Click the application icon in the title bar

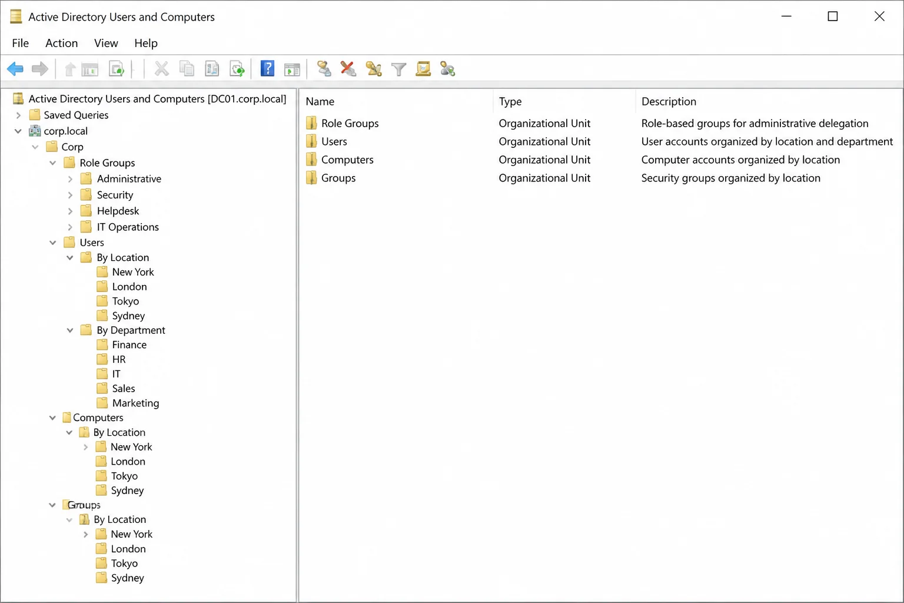click(16, 16)
